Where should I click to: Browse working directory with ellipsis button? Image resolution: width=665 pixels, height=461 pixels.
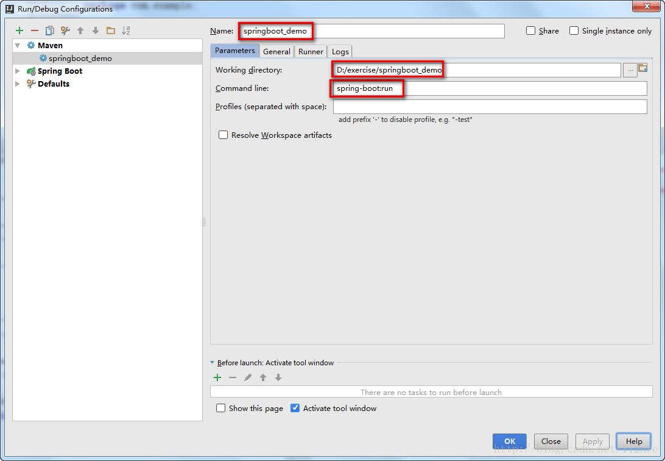tap(630, 70)
